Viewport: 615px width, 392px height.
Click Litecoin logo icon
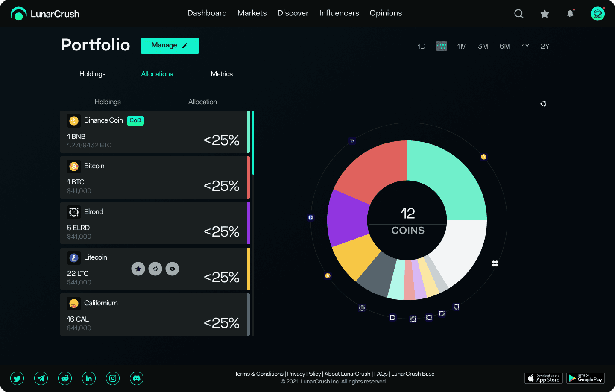point(74,258)
